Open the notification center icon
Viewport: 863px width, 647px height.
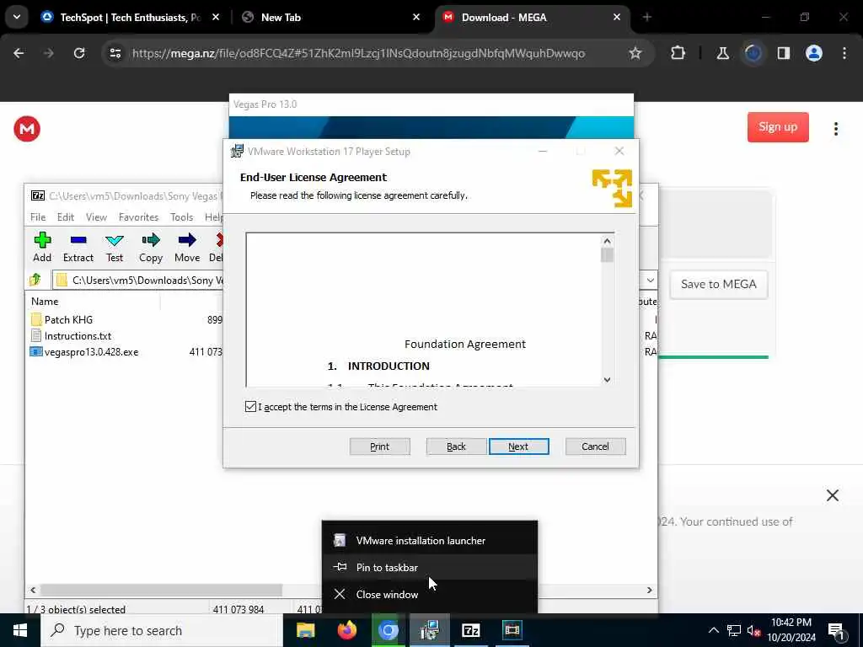tap(836, 631)
